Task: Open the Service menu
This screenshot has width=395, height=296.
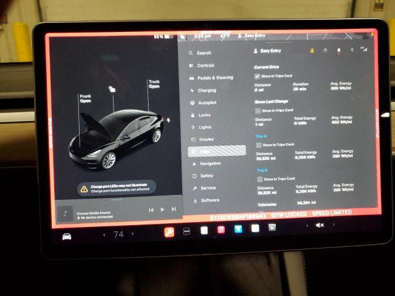Action: (204, 187)
